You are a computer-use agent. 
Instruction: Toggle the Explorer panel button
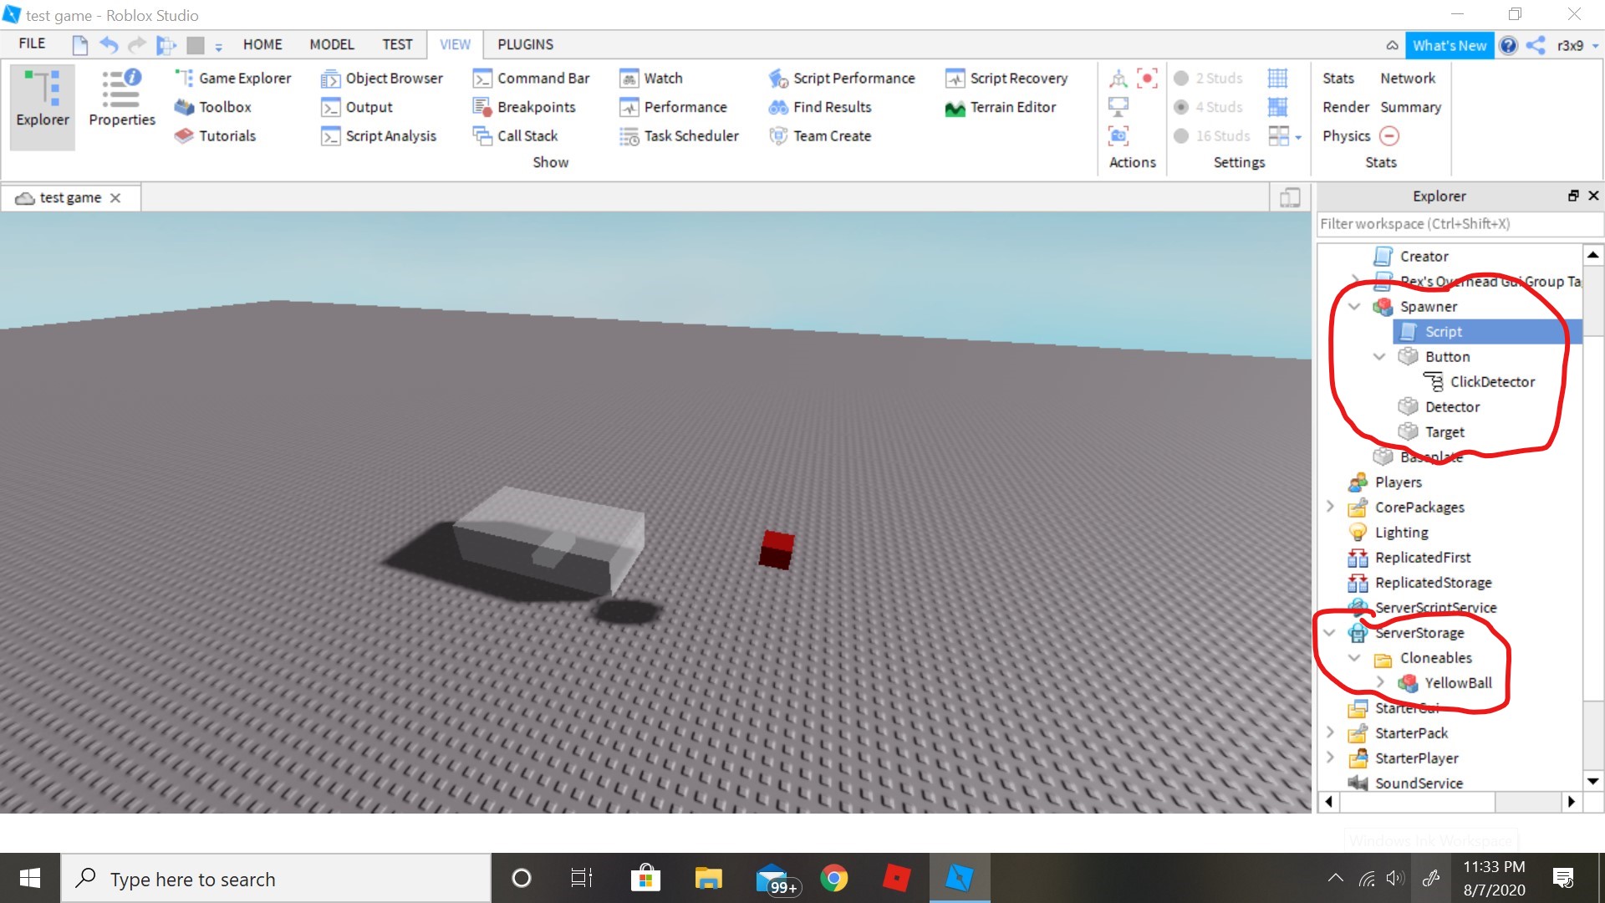[43, 106]
